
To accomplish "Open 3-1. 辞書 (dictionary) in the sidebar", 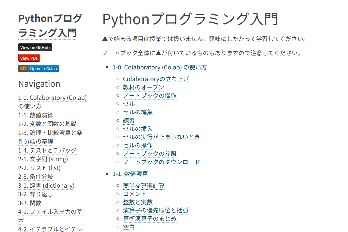I will coord(46,185).
